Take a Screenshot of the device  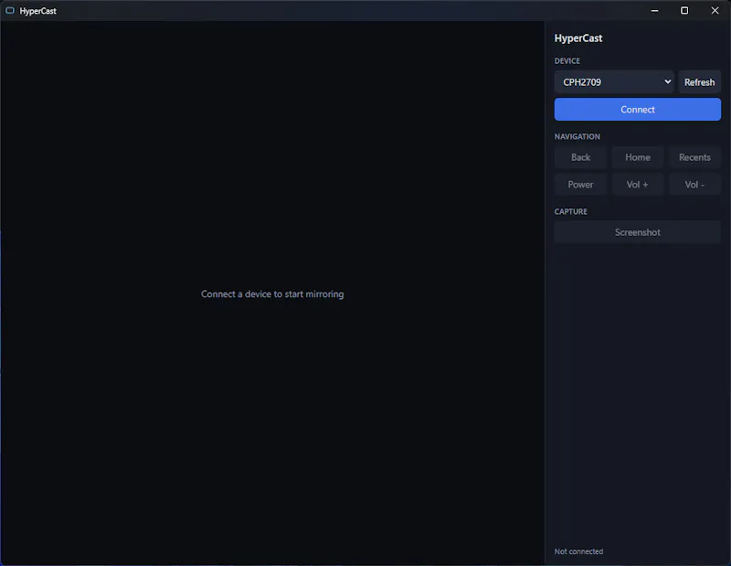637,232
